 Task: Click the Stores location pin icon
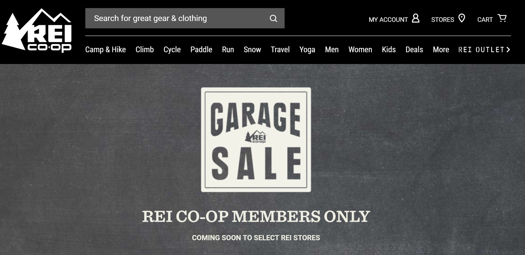462,18
